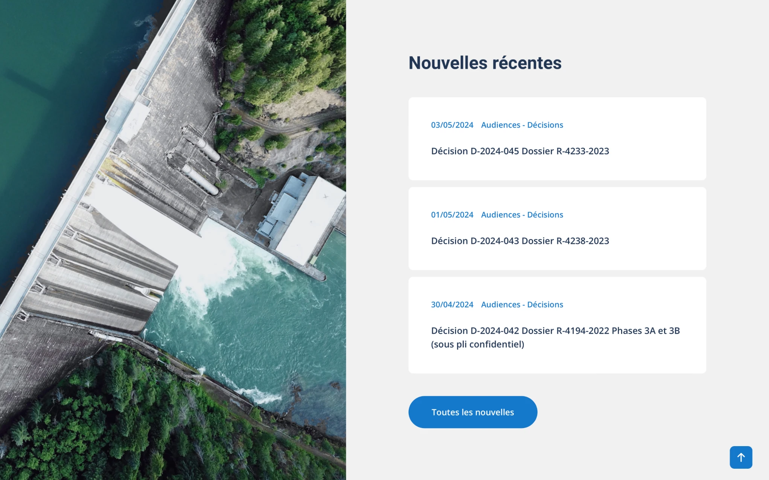Image resolution: width=769 pixels, height=480 pixels.
Task: Open Décision D-2024-045 Dossier R-4233-2023
Action: pyautogui.click(x=519, y=151)
